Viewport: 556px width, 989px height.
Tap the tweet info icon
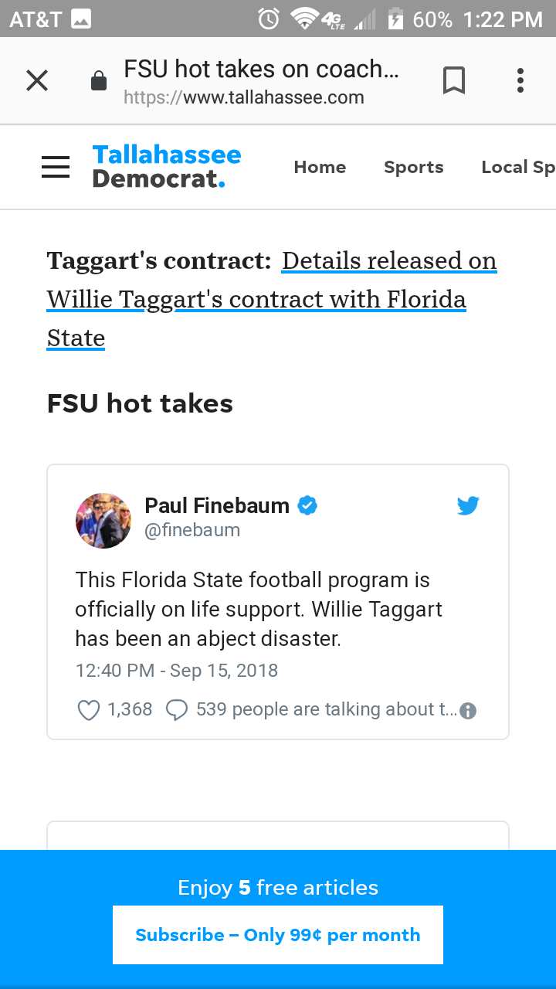coord(468,711)
